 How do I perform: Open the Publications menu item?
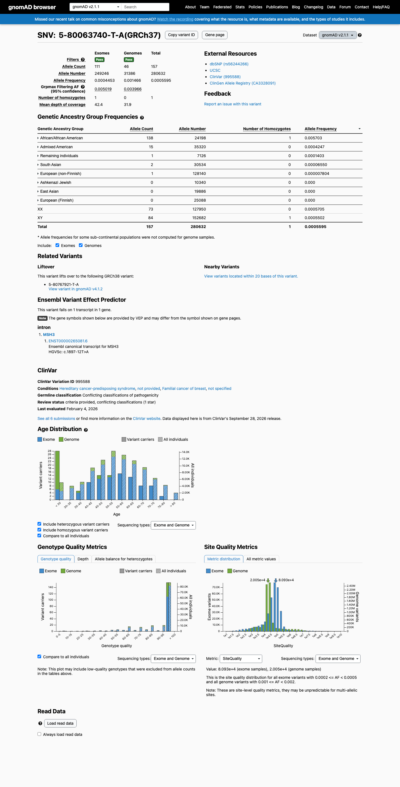point(277,7)
